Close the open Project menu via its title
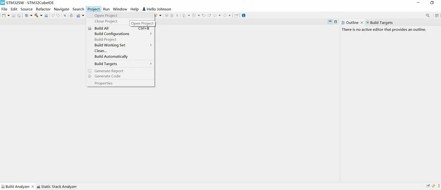441x190 pixels. tap(94, 9)
